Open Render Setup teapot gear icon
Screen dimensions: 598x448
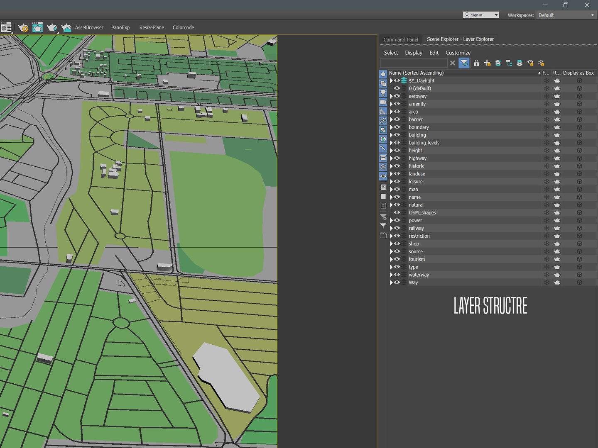pos(23,28)
